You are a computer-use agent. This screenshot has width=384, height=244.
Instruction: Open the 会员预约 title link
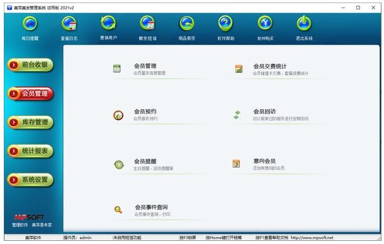(145, 111)
